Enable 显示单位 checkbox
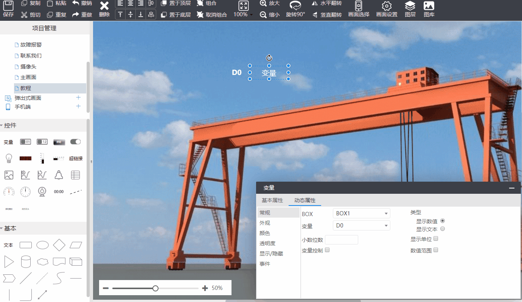 tap(436, 238)
